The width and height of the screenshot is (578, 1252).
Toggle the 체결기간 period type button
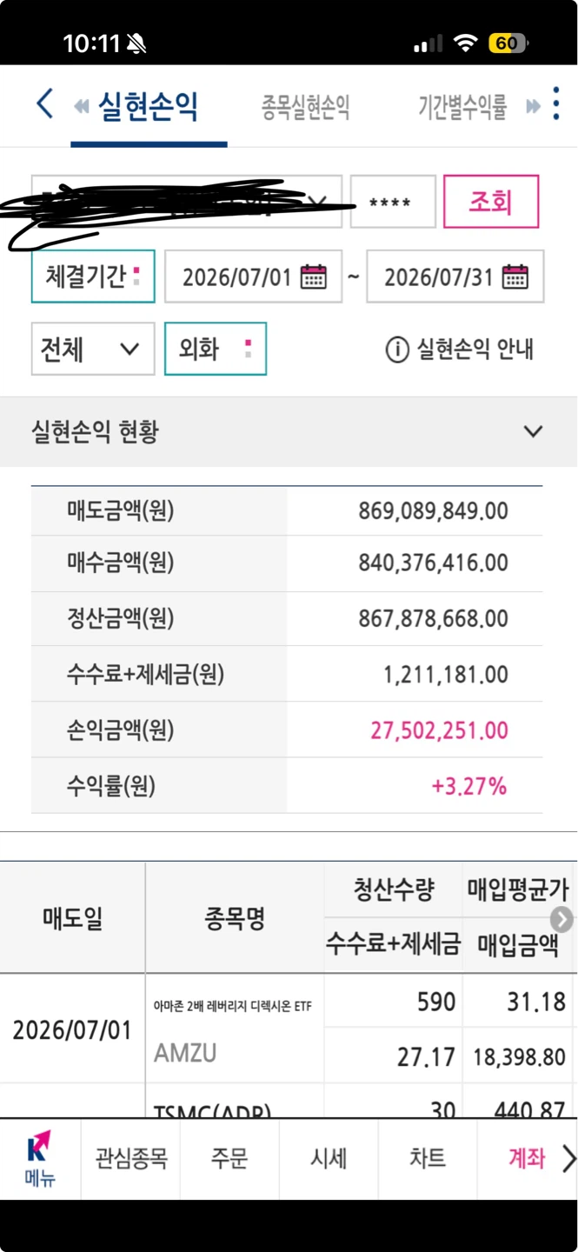click(93, 276)
